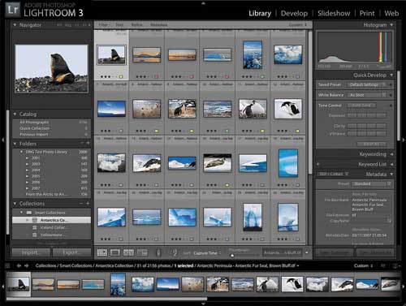Expand the 2007 folder
This screenshot has height=306, width=406.
[x=27, y=188]
